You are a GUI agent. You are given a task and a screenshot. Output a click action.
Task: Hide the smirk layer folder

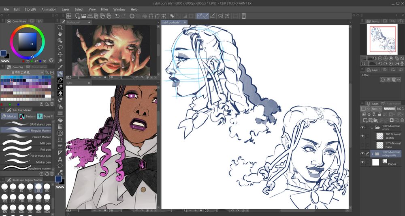click(362, 128)
